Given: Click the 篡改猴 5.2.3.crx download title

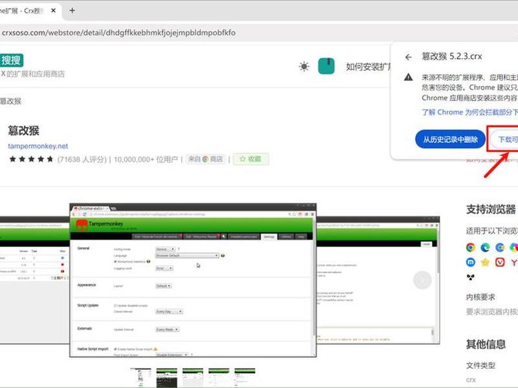Looking at the screenshot, I should tap(451, 56).
